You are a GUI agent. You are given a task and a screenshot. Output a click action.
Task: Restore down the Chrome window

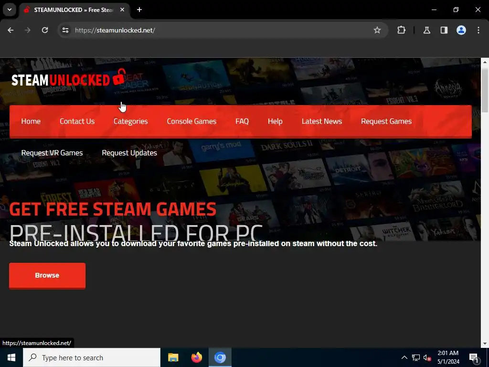[456, 10]
